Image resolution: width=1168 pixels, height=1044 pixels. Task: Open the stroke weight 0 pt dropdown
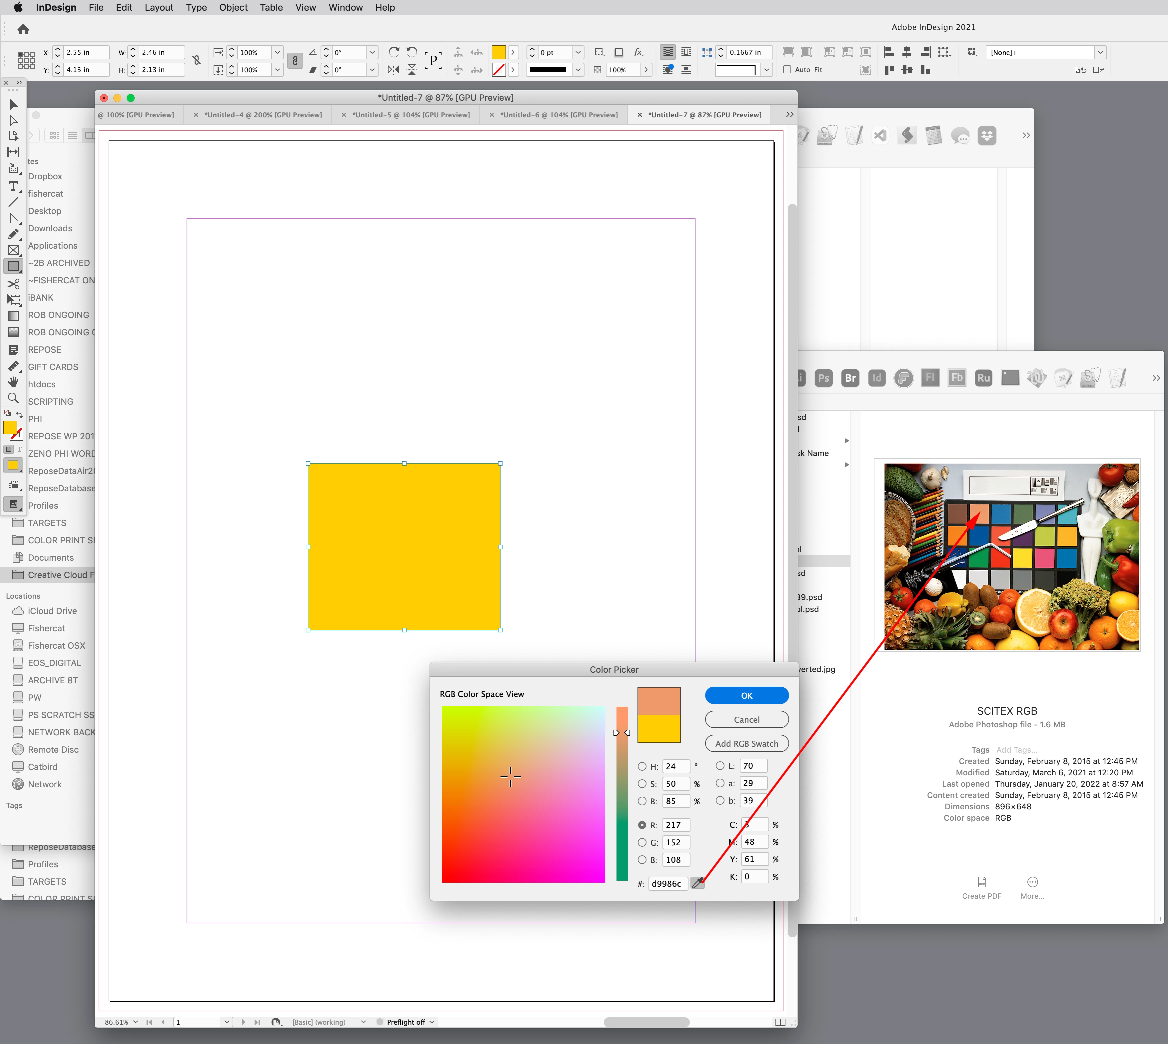point(578,52)
